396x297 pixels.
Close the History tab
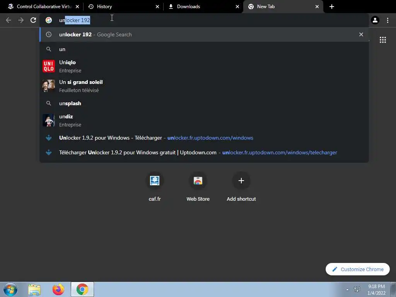point(157,7)
